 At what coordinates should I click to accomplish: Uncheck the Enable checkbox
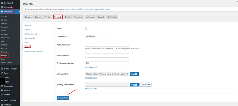pos(86,29)
